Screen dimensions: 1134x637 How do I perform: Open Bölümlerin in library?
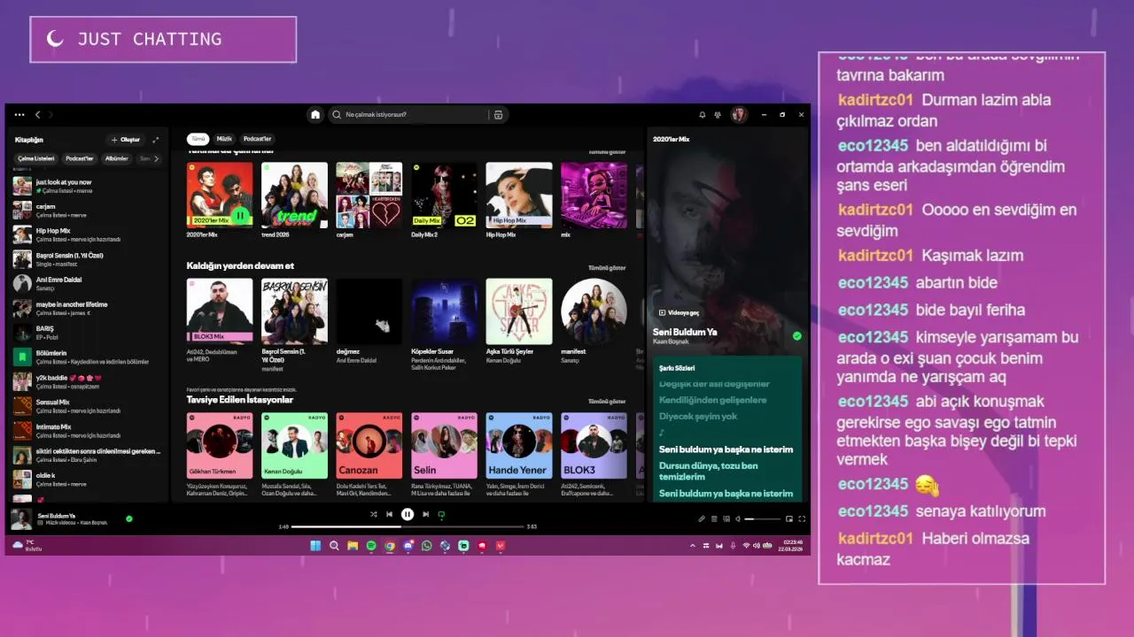(87, 357)
